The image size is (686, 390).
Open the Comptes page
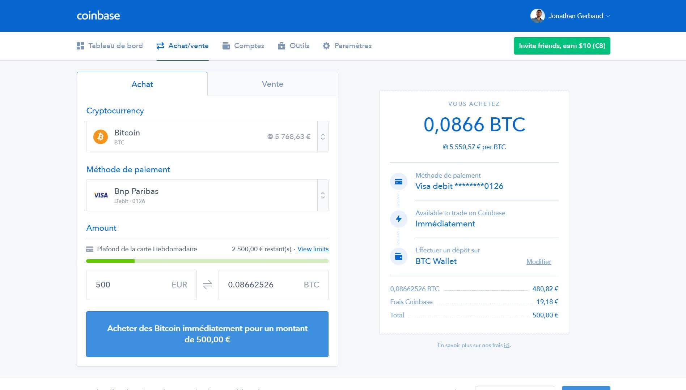(243, 46)
